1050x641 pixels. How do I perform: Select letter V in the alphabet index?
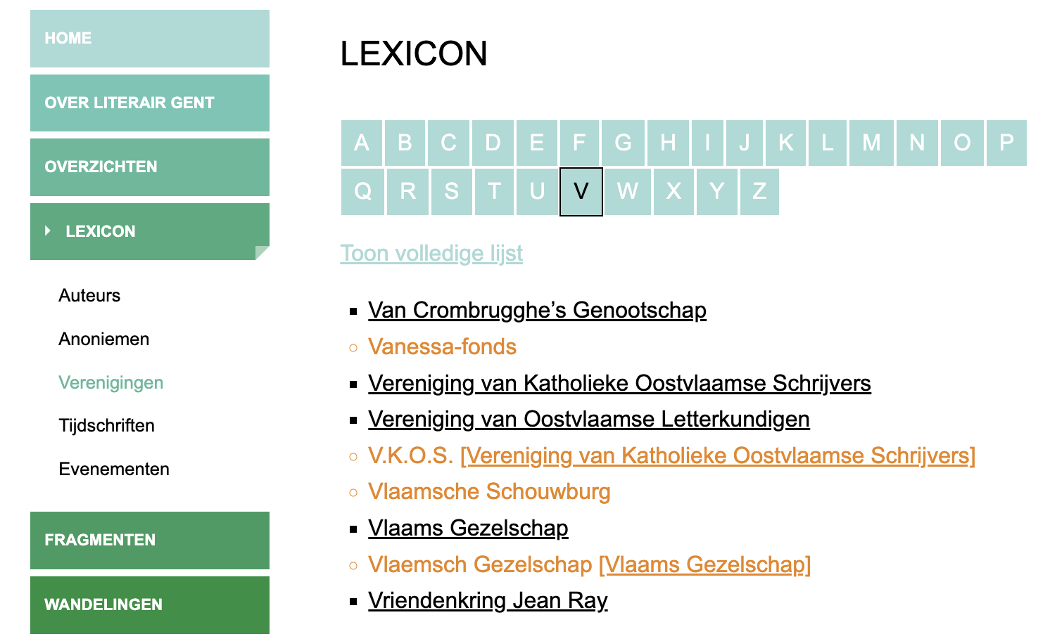coord(581,191)
